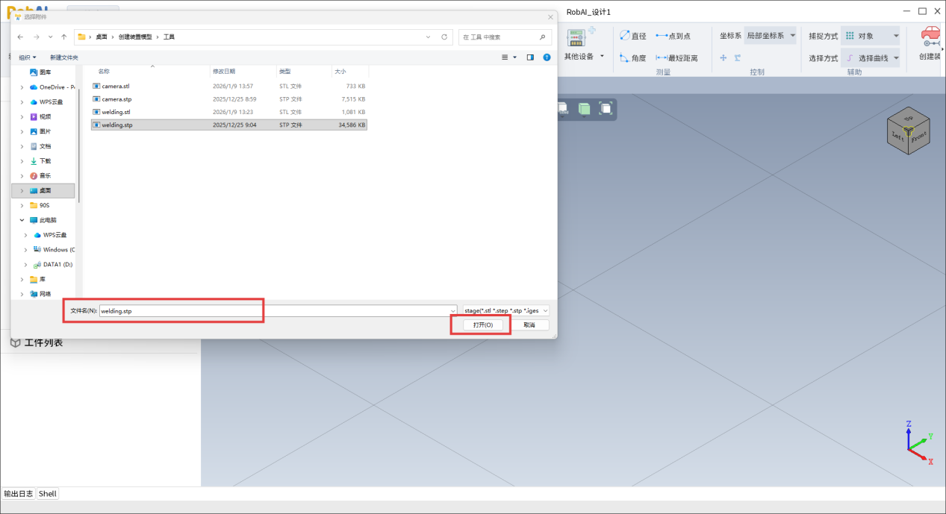Sort files by the 修改日期 column

coord(224,72)
